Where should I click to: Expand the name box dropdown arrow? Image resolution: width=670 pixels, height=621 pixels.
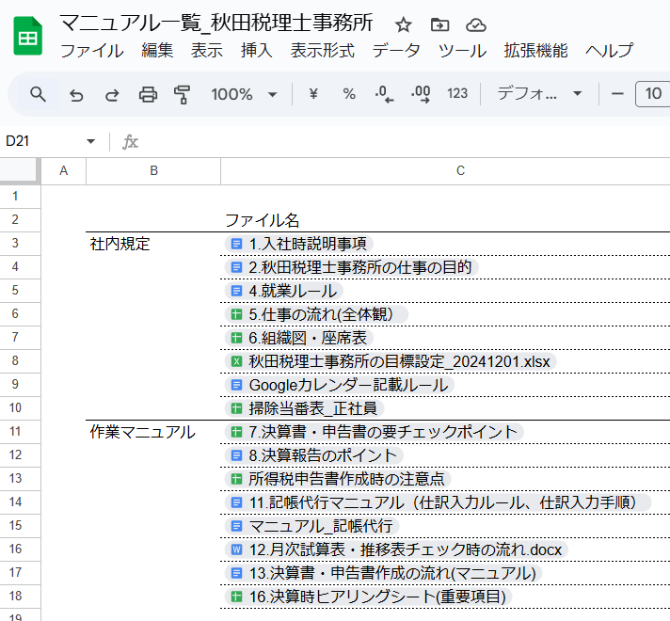coord(90,141)
